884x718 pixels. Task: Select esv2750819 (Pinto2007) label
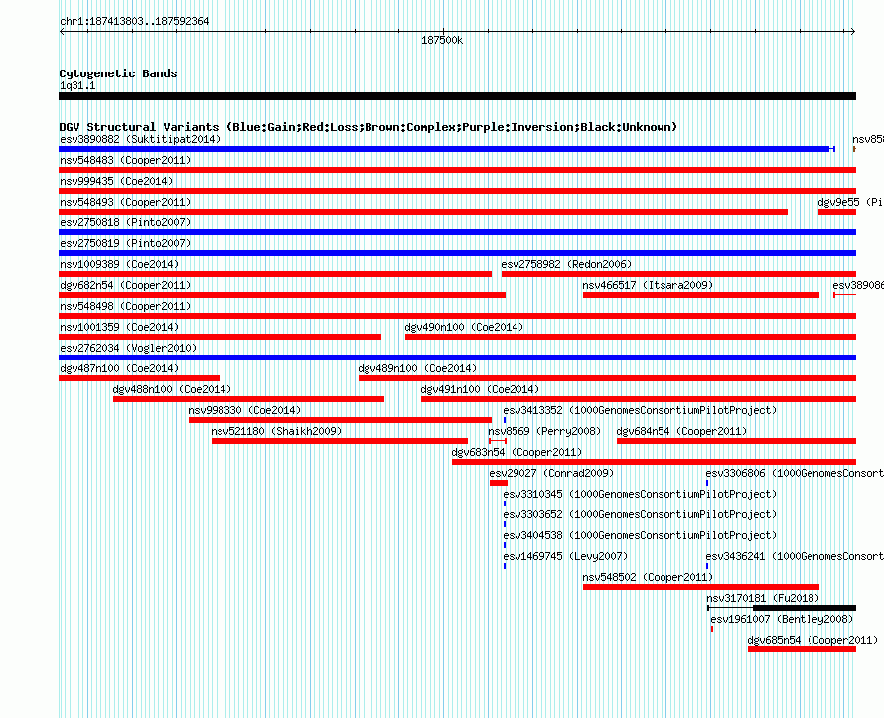click(125, 243)
